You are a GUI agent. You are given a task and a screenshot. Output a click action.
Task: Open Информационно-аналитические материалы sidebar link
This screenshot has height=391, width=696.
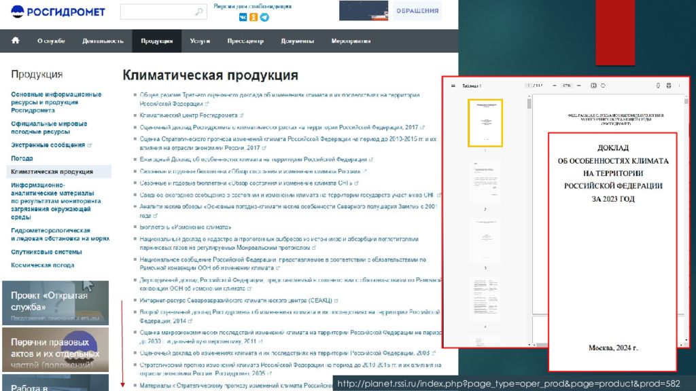point(56,201)
